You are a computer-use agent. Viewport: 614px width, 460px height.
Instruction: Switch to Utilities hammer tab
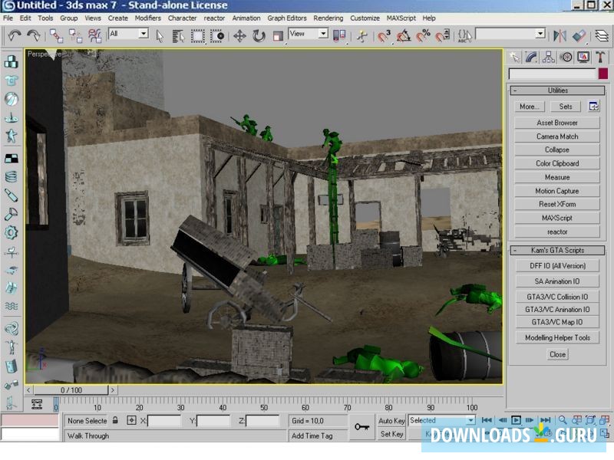click(x=600, y=58)
